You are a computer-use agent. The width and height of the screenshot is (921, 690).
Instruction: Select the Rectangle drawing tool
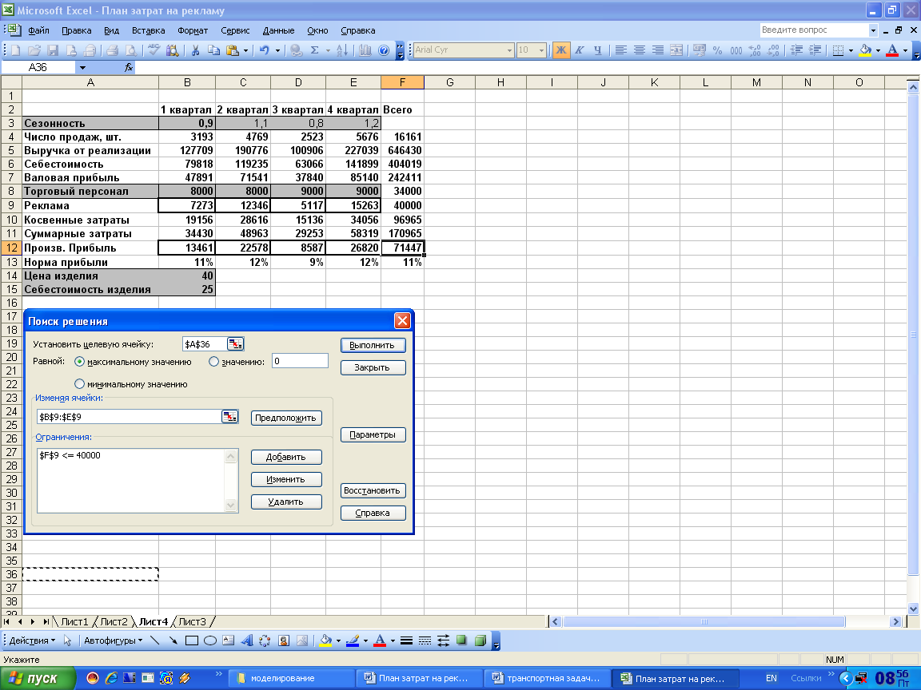tap(192, 640)
